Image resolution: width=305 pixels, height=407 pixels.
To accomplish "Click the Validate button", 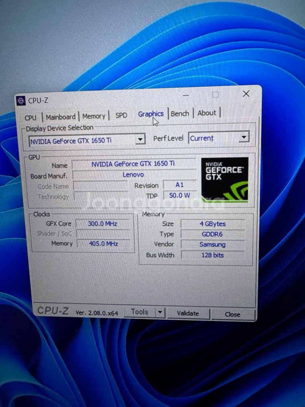I will [188, 313].
